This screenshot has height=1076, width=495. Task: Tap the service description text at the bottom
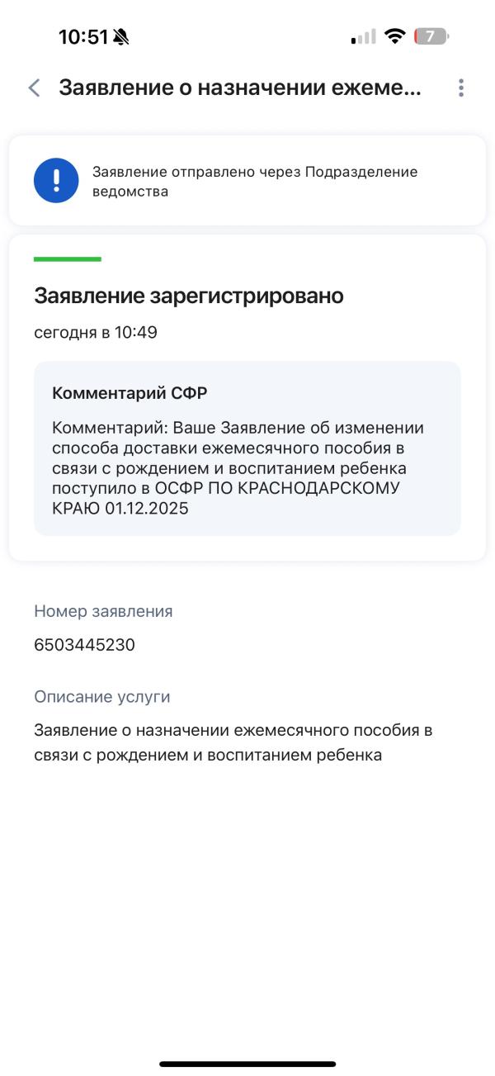(x=233, y=742)
